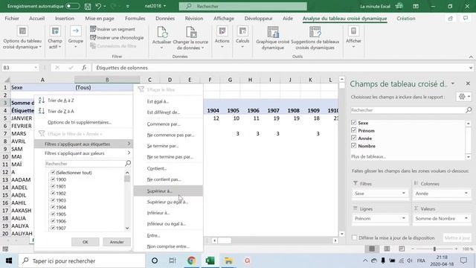Screen dimensions: 476x268
Task: Expand the formula bar
Action: [471, 68]
